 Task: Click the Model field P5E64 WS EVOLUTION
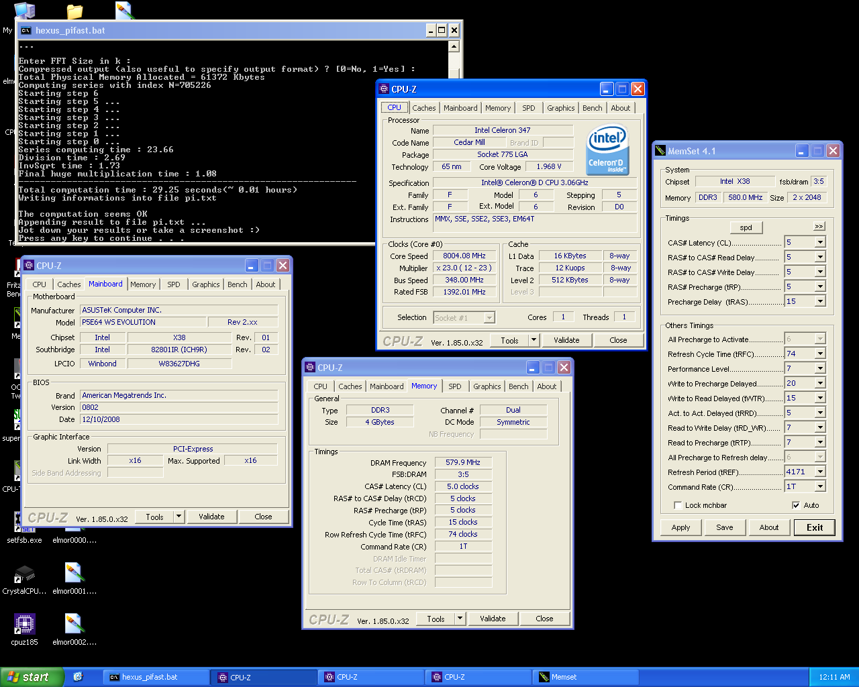[x=143, y=322]
